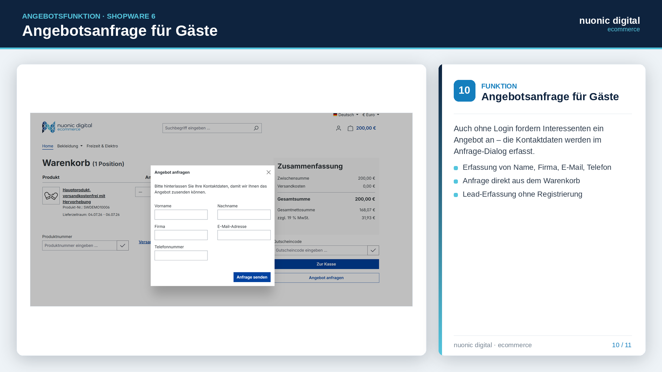
Task: Go to the Home navigation item
Action: 48,146
